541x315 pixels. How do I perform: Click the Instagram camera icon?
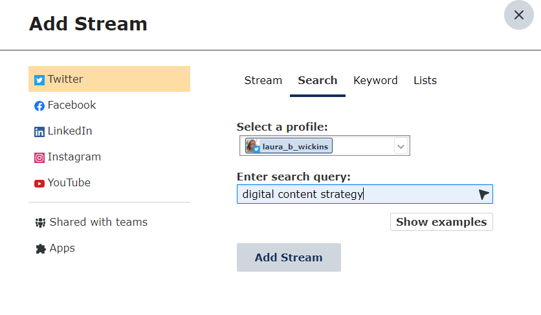(39, 158)
